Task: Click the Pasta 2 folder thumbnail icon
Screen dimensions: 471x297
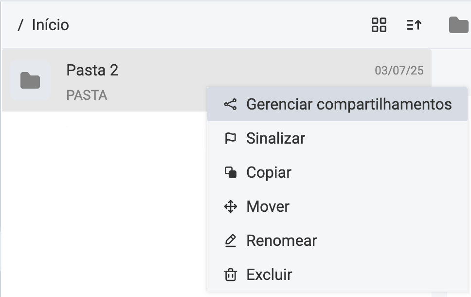Action: pyautogui.click(x=30, y=81)
